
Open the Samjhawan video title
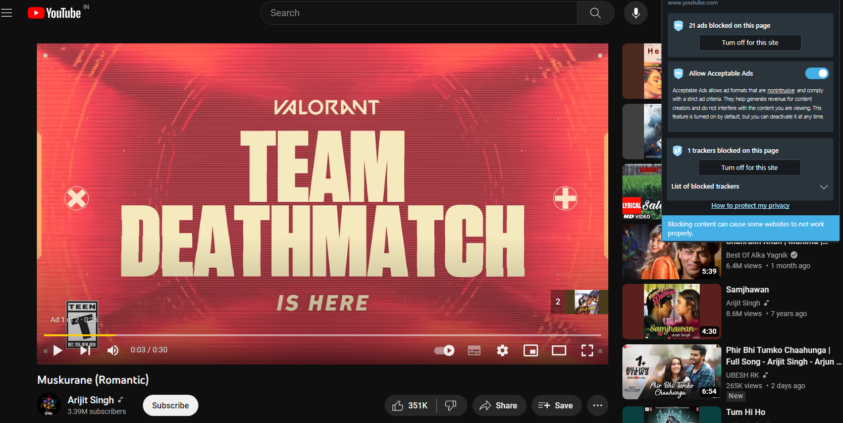click(748, 290)
